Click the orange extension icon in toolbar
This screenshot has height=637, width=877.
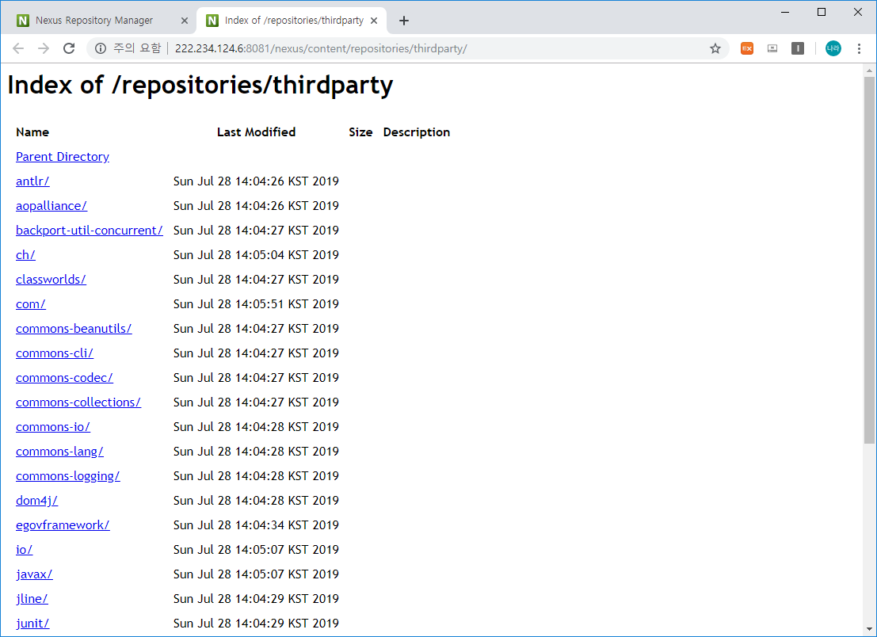pos(747,48)
